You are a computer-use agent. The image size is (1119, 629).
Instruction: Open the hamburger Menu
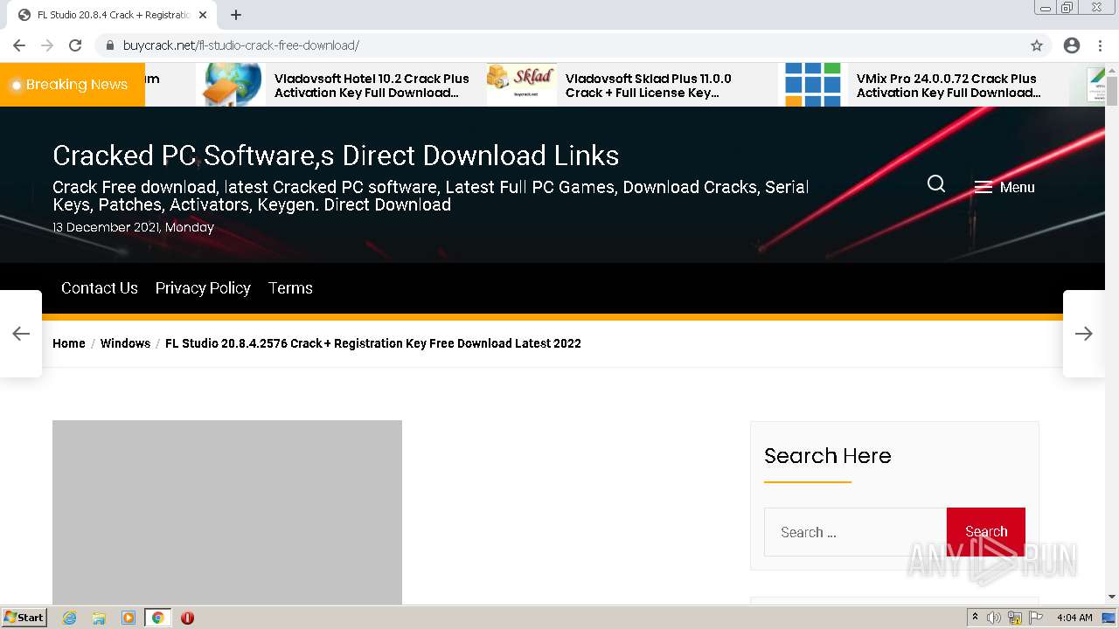(1004, 187)
